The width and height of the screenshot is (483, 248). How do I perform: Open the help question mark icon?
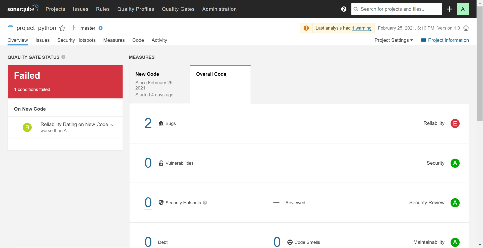(344, 9)
